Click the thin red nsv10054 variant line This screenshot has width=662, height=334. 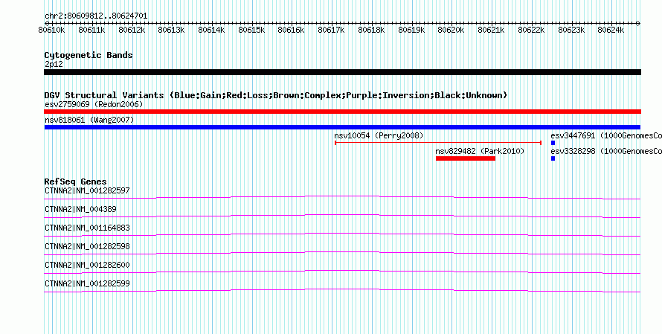click(x=438, y=143)
